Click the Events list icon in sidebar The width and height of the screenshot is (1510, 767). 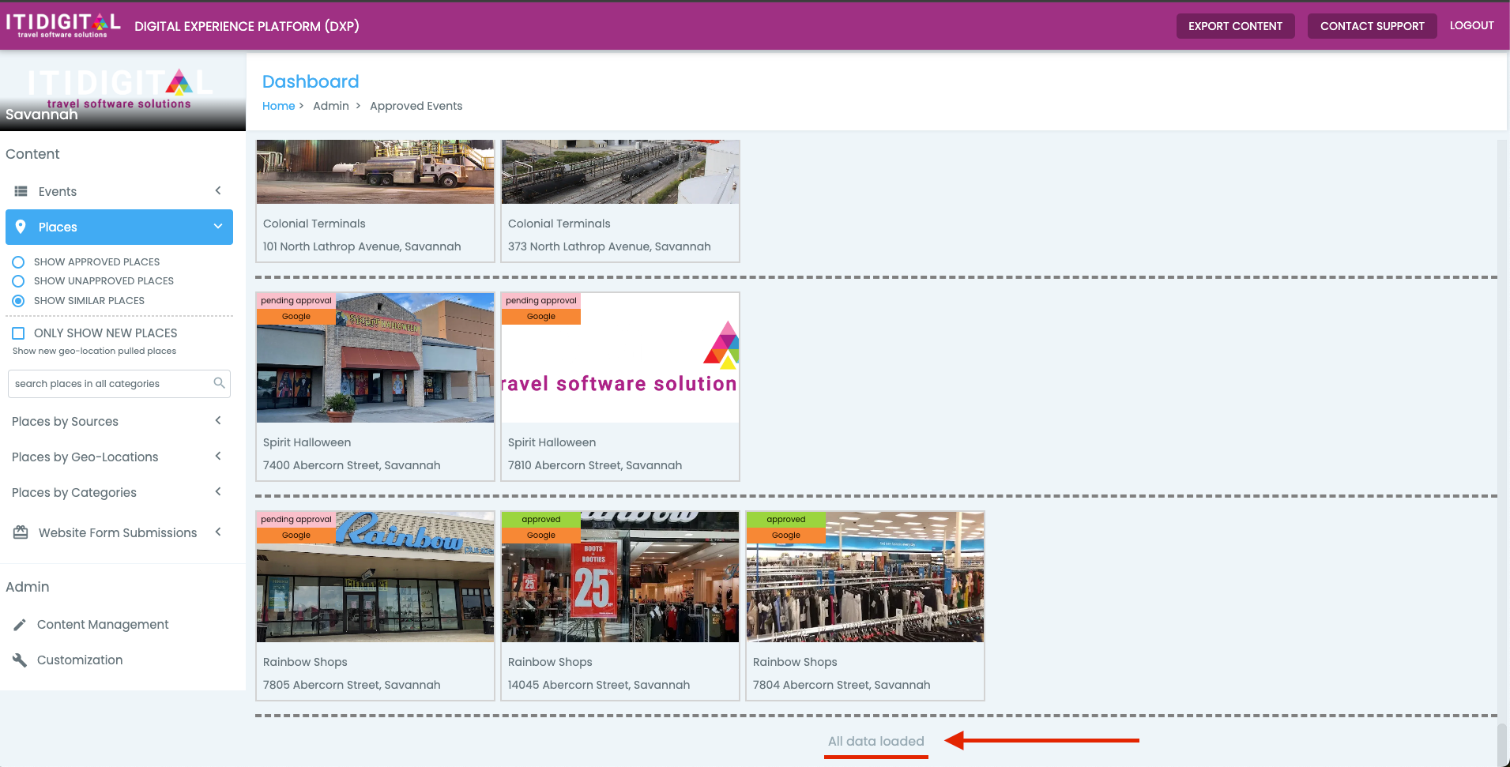coord(21,191)
